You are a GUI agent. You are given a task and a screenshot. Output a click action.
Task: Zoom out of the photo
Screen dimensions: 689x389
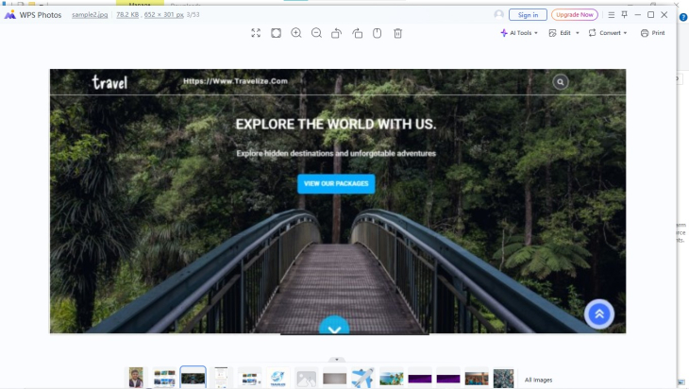coord(316,33)
